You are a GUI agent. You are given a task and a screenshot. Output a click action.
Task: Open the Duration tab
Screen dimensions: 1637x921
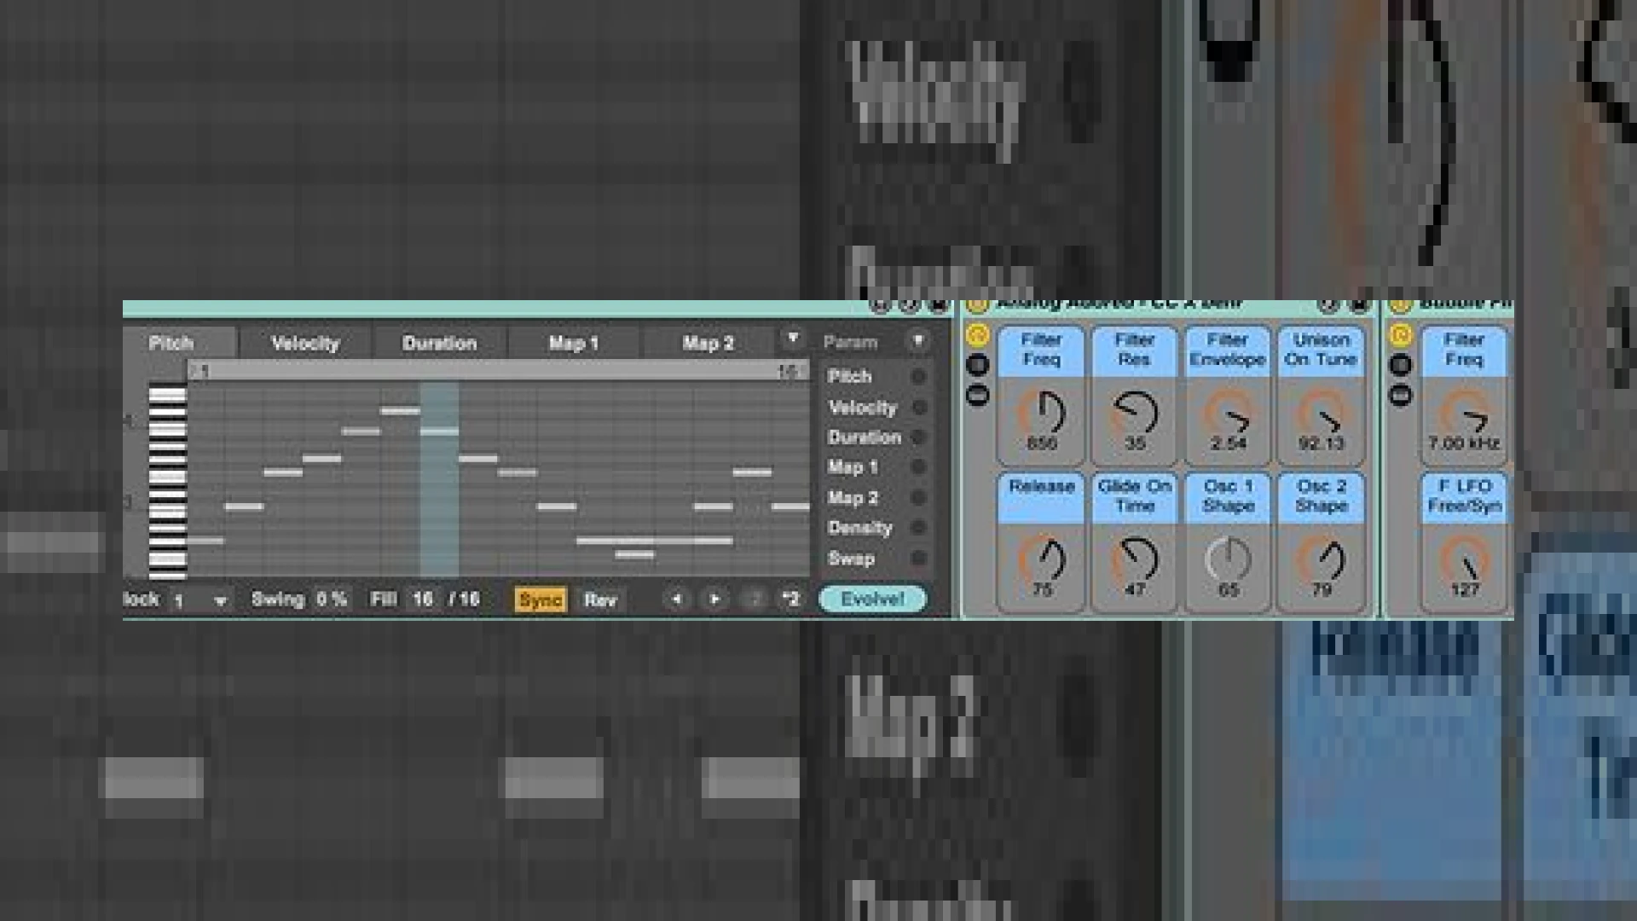click(440, 343)
